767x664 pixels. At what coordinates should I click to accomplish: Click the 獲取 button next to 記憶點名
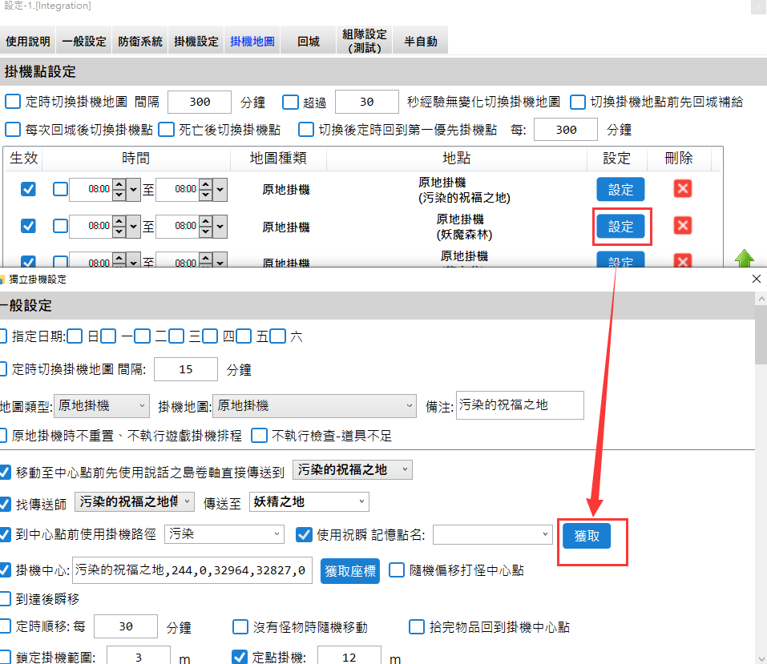point(587,536)
